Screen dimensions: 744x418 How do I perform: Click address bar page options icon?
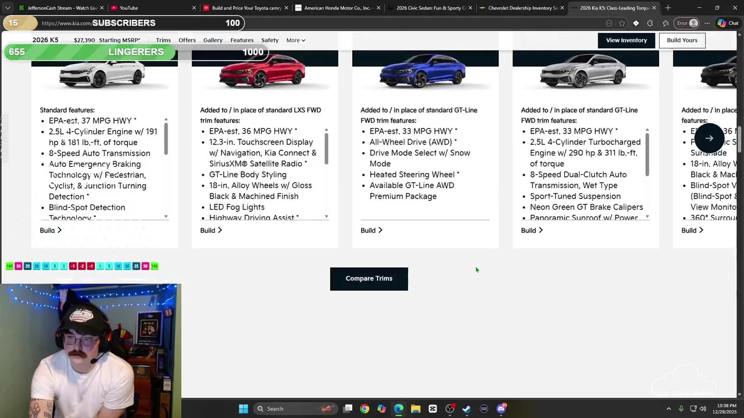coord(609,23)
